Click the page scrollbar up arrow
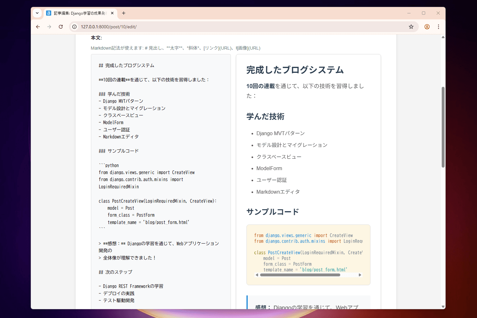This screenshot has height=318, width=477. [x=443, y=37]
